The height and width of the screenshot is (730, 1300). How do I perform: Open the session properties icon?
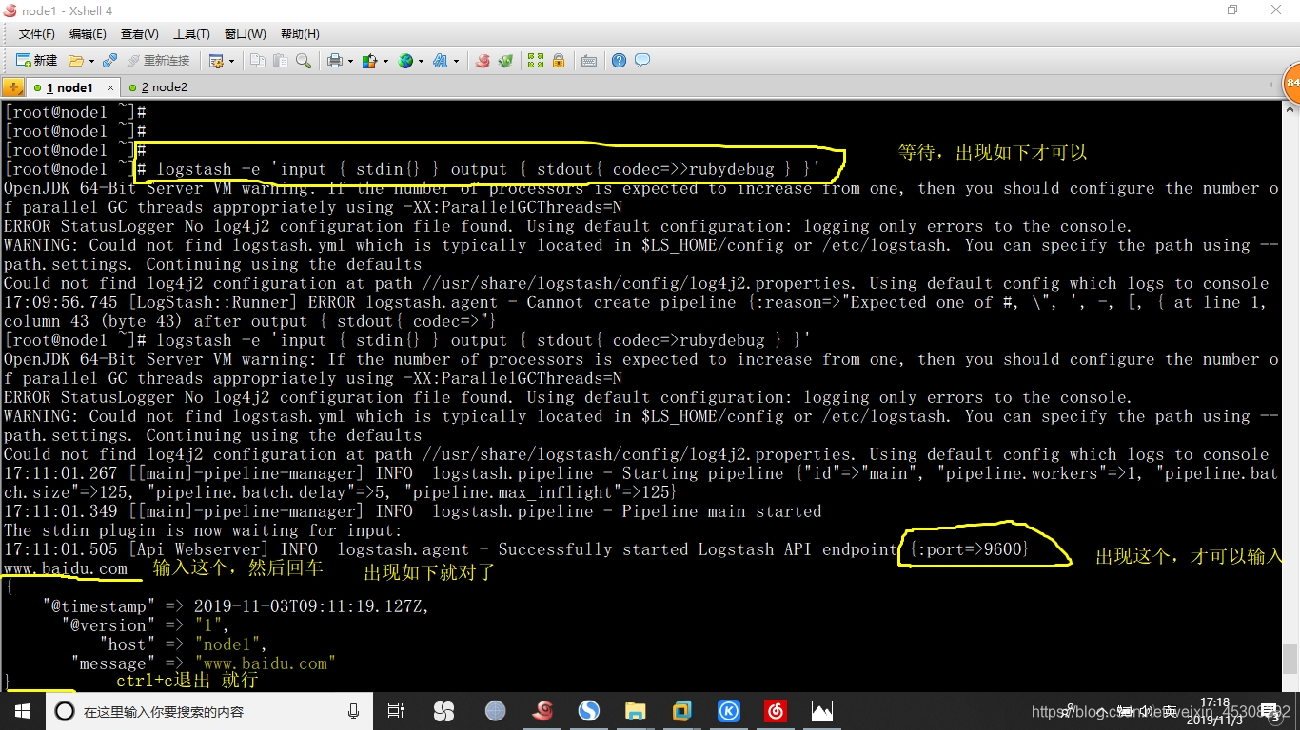[216, 61]
